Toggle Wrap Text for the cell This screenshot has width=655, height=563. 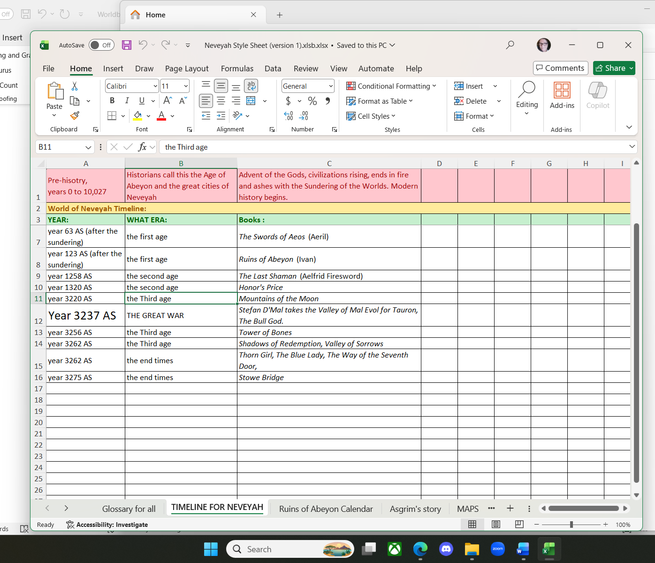click(x=251, y=86)
